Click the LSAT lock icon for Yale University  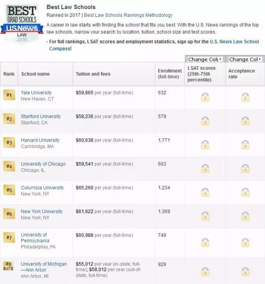[x=205, y=97]
